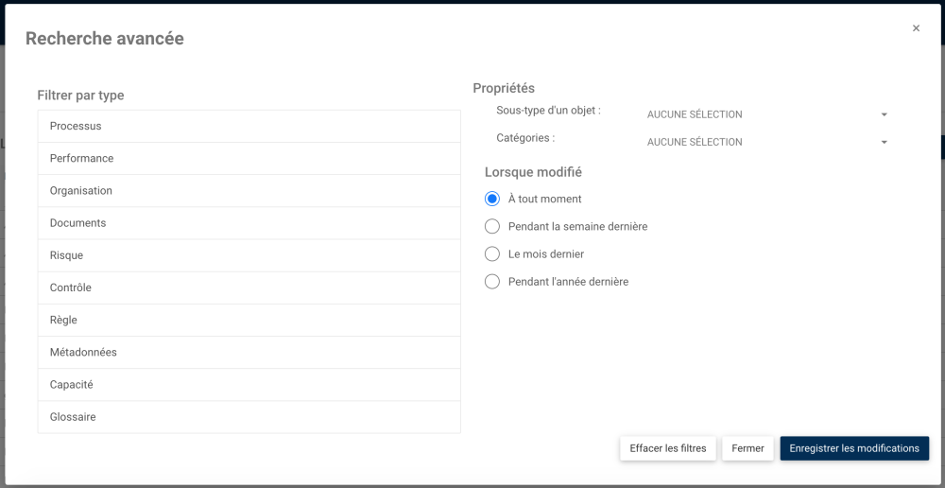
Task: Choose 'Pendant la semaine dernière' radio option
Action: [x=492, y=227]
